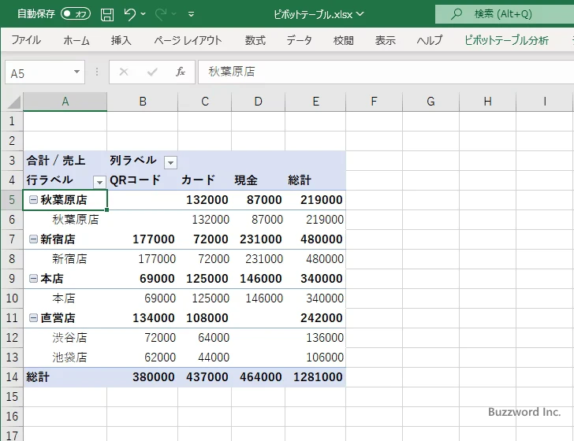This screenshot has height=441, width=574.
Task: Click the QRコード column label cell
Action: tap(143, 180)
